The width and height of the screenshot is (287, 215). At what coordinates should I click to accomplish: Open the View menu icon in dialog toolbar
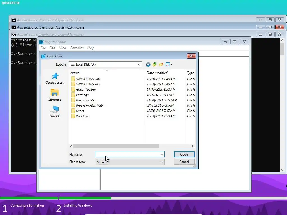pyautogui.click(x=168, y=64)
